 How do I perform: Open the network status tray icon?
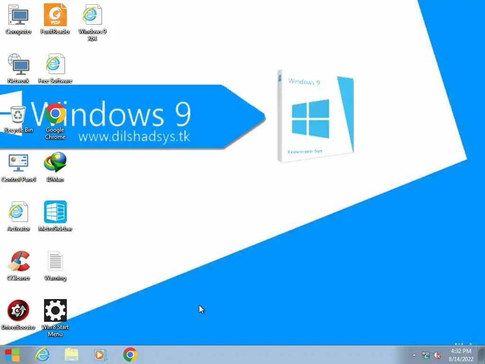click(426, 355)
